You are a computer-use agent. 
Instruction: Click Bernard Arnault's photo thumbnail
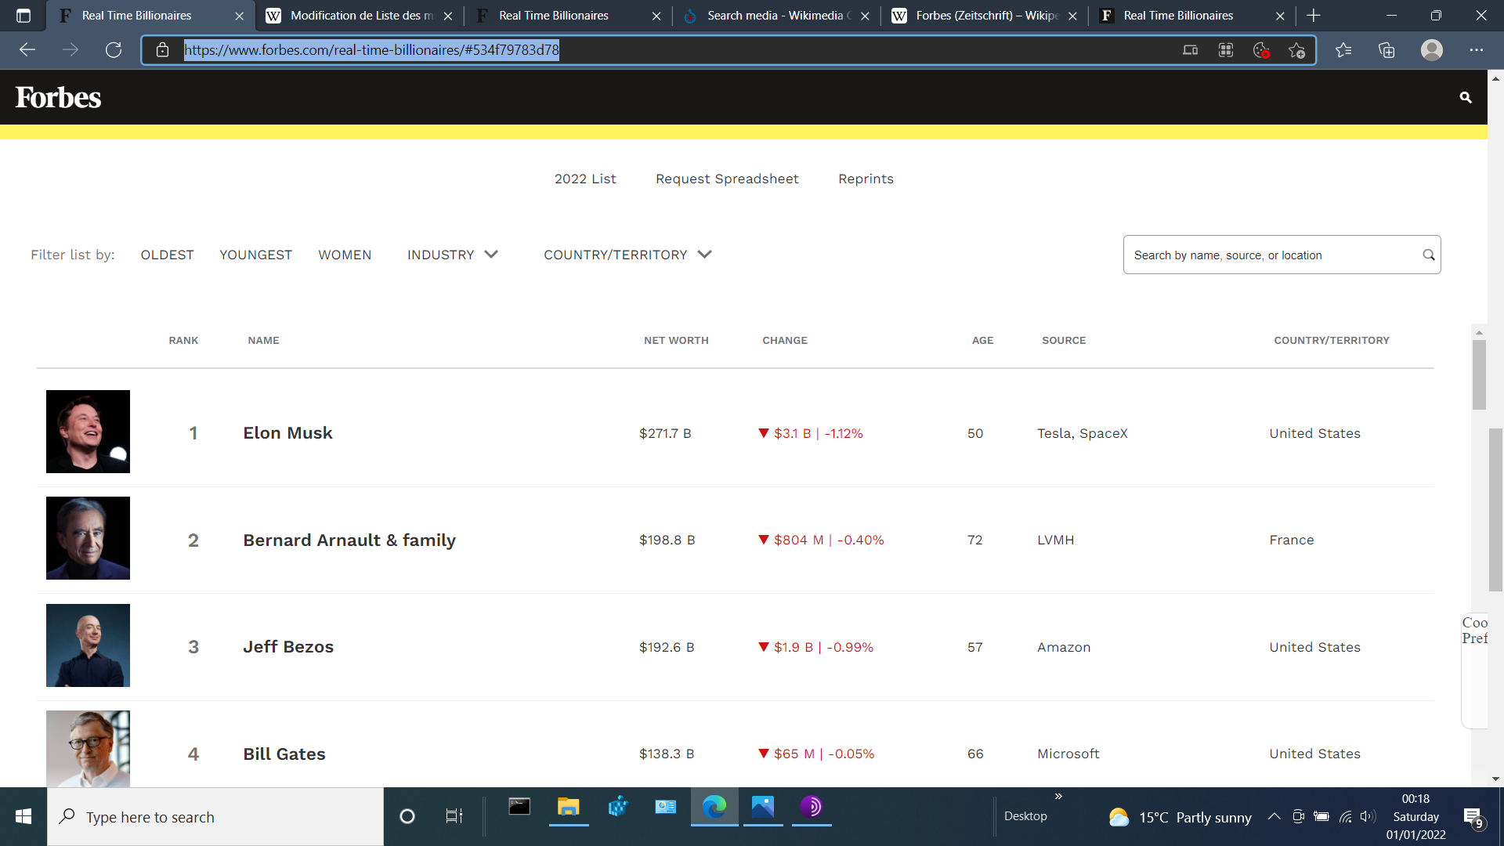click(x=88, y=538)
